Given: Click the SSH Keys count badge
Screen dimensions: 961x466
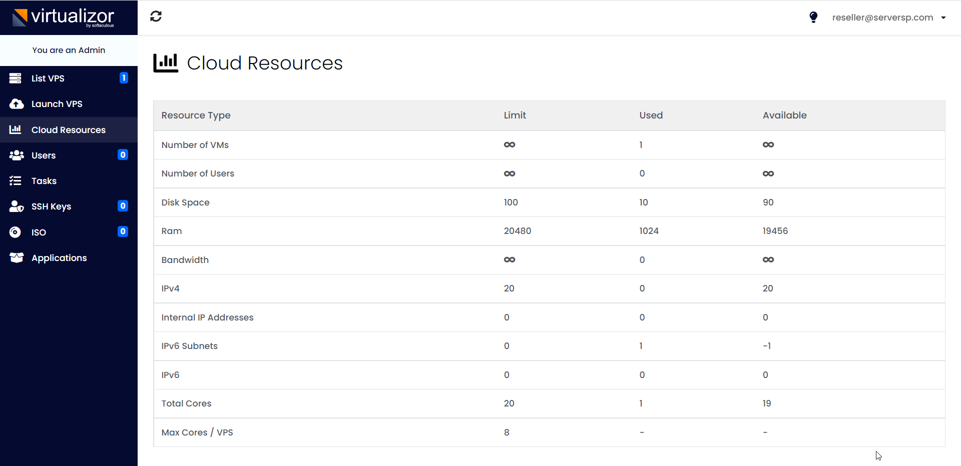Looking at the screenshot, I should 123,206.
